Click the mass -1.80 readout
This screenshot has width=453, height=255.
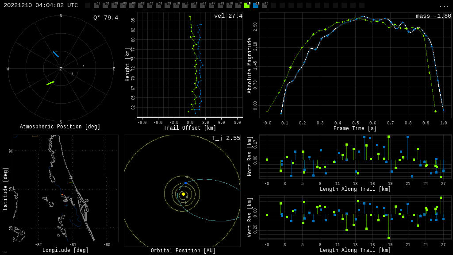[433, 16]
